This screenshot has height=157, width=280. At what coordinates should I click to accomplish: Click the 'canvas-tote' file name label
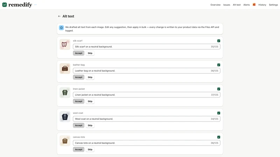(79, 137)
